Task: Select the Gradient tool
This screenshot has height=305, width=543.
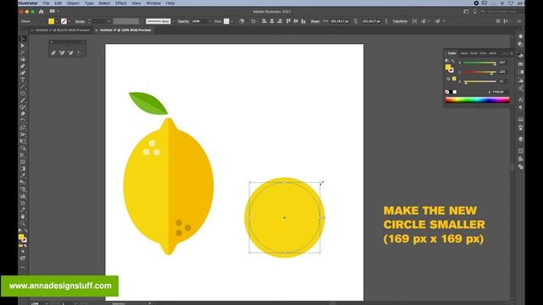Action: coord(23,169)
